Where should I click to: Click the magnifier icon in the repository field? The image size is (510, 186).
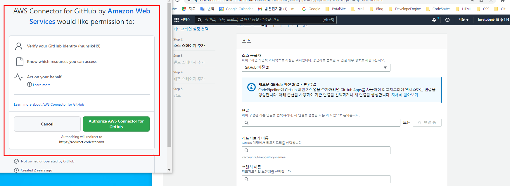[246, 150]
